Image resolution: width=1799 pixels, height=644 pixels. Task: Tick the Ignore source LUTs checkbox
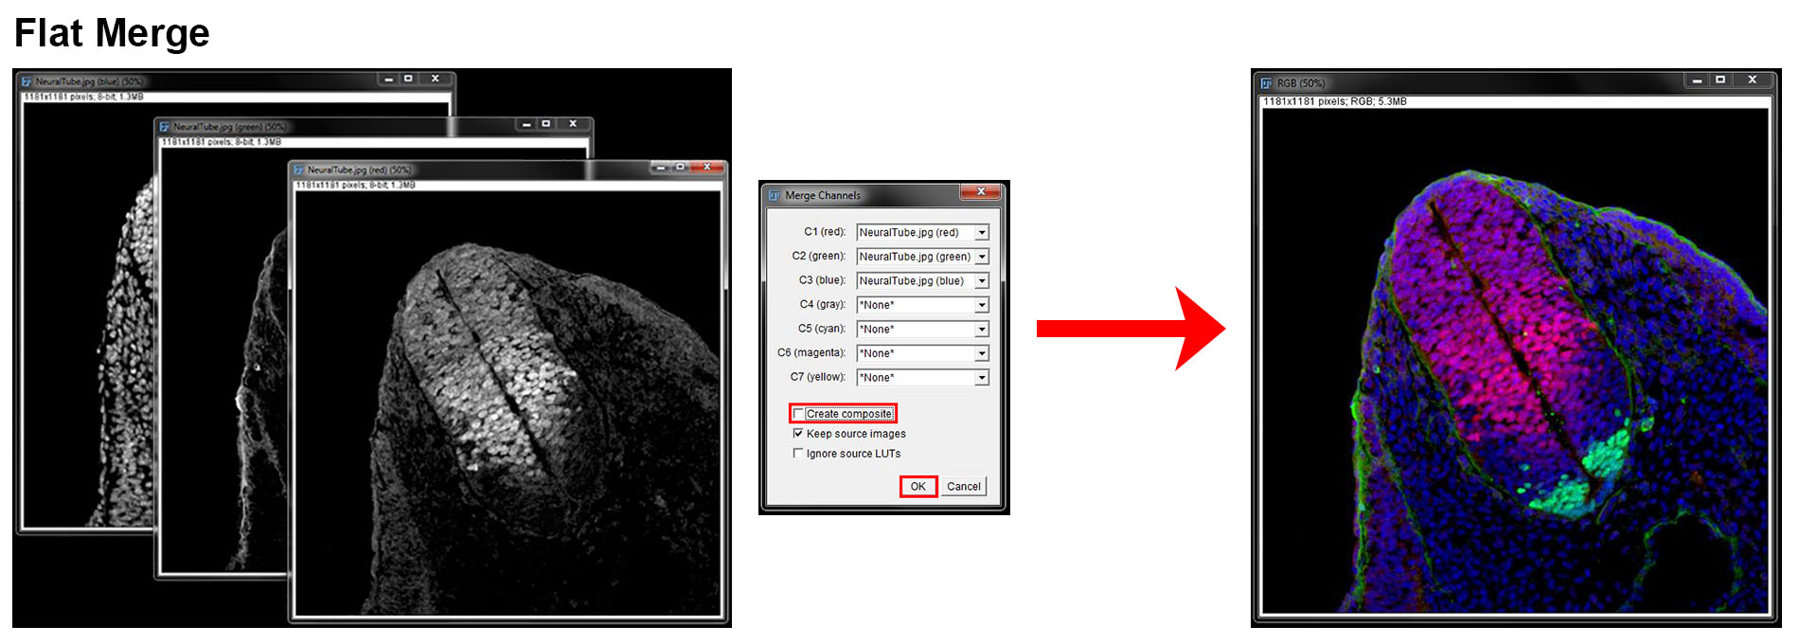(798, 454)
